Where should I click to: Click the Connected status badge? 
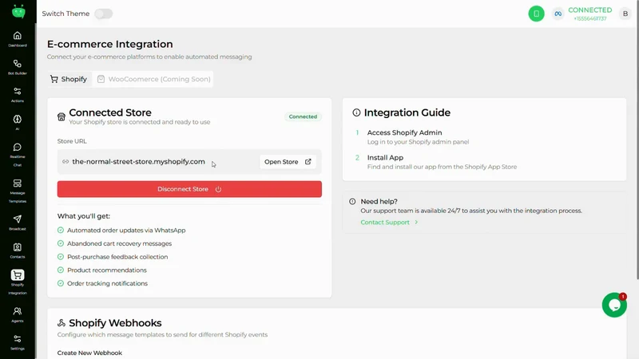point(303,116)
